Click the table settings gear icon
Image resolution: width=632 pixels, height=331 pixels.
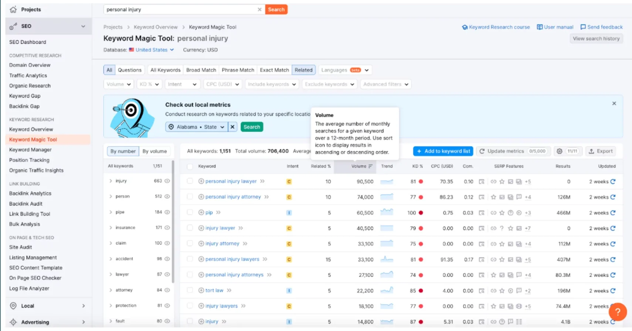(559, 151)
